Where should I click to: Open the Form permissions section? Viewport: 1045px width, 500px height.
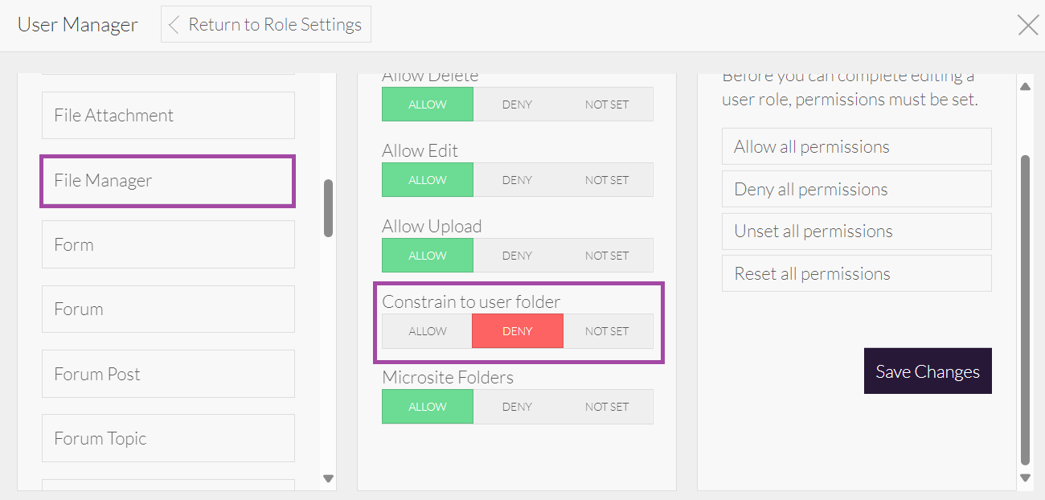pyautogui.click(x=167, y=244)
